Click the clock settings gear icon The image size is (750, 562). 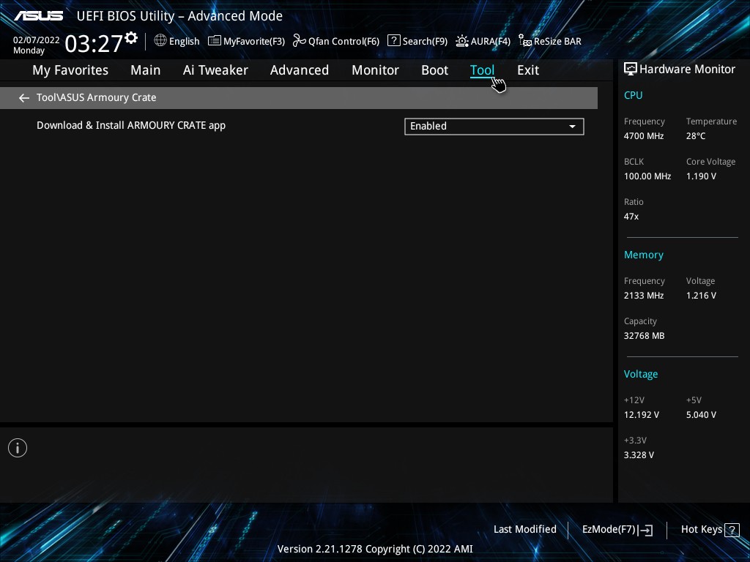pyautogui.click(x=131, y=37)
